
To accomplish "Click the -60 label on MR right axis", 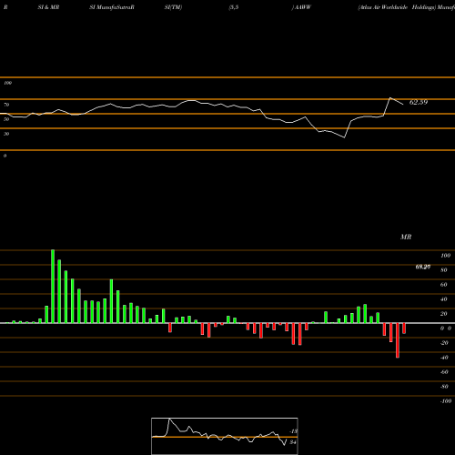I will click(444, 372).
